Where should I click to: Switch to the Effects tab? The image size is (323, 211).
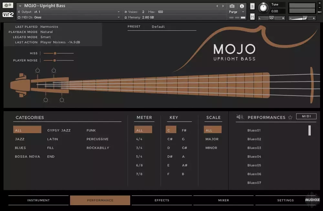162,200
